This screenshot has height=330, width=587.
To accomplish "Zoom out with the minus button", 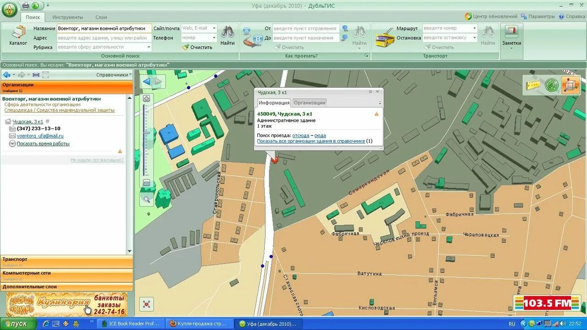I will click(147, 183).
